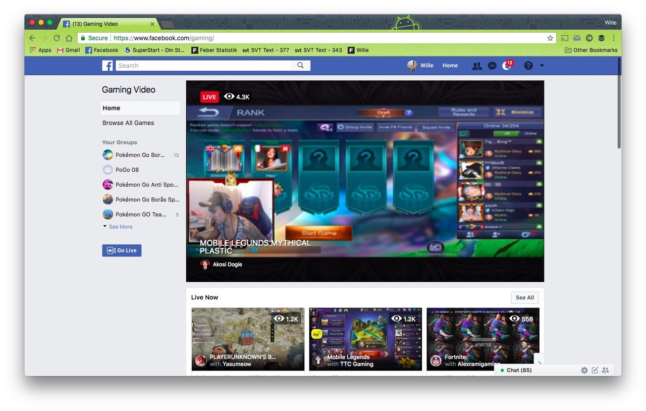Open the Wille bookmark
646x411 pixels.
click(x=358, y=50)
